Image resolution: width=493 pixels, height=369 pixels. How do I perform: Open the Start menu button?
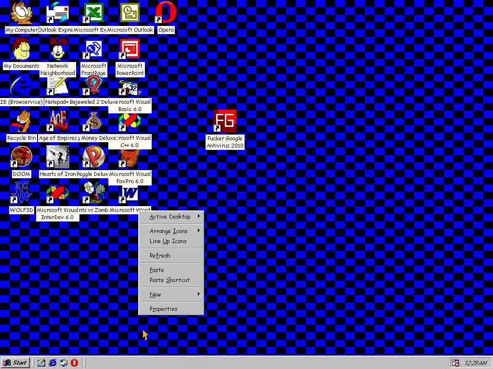point(15,363)
